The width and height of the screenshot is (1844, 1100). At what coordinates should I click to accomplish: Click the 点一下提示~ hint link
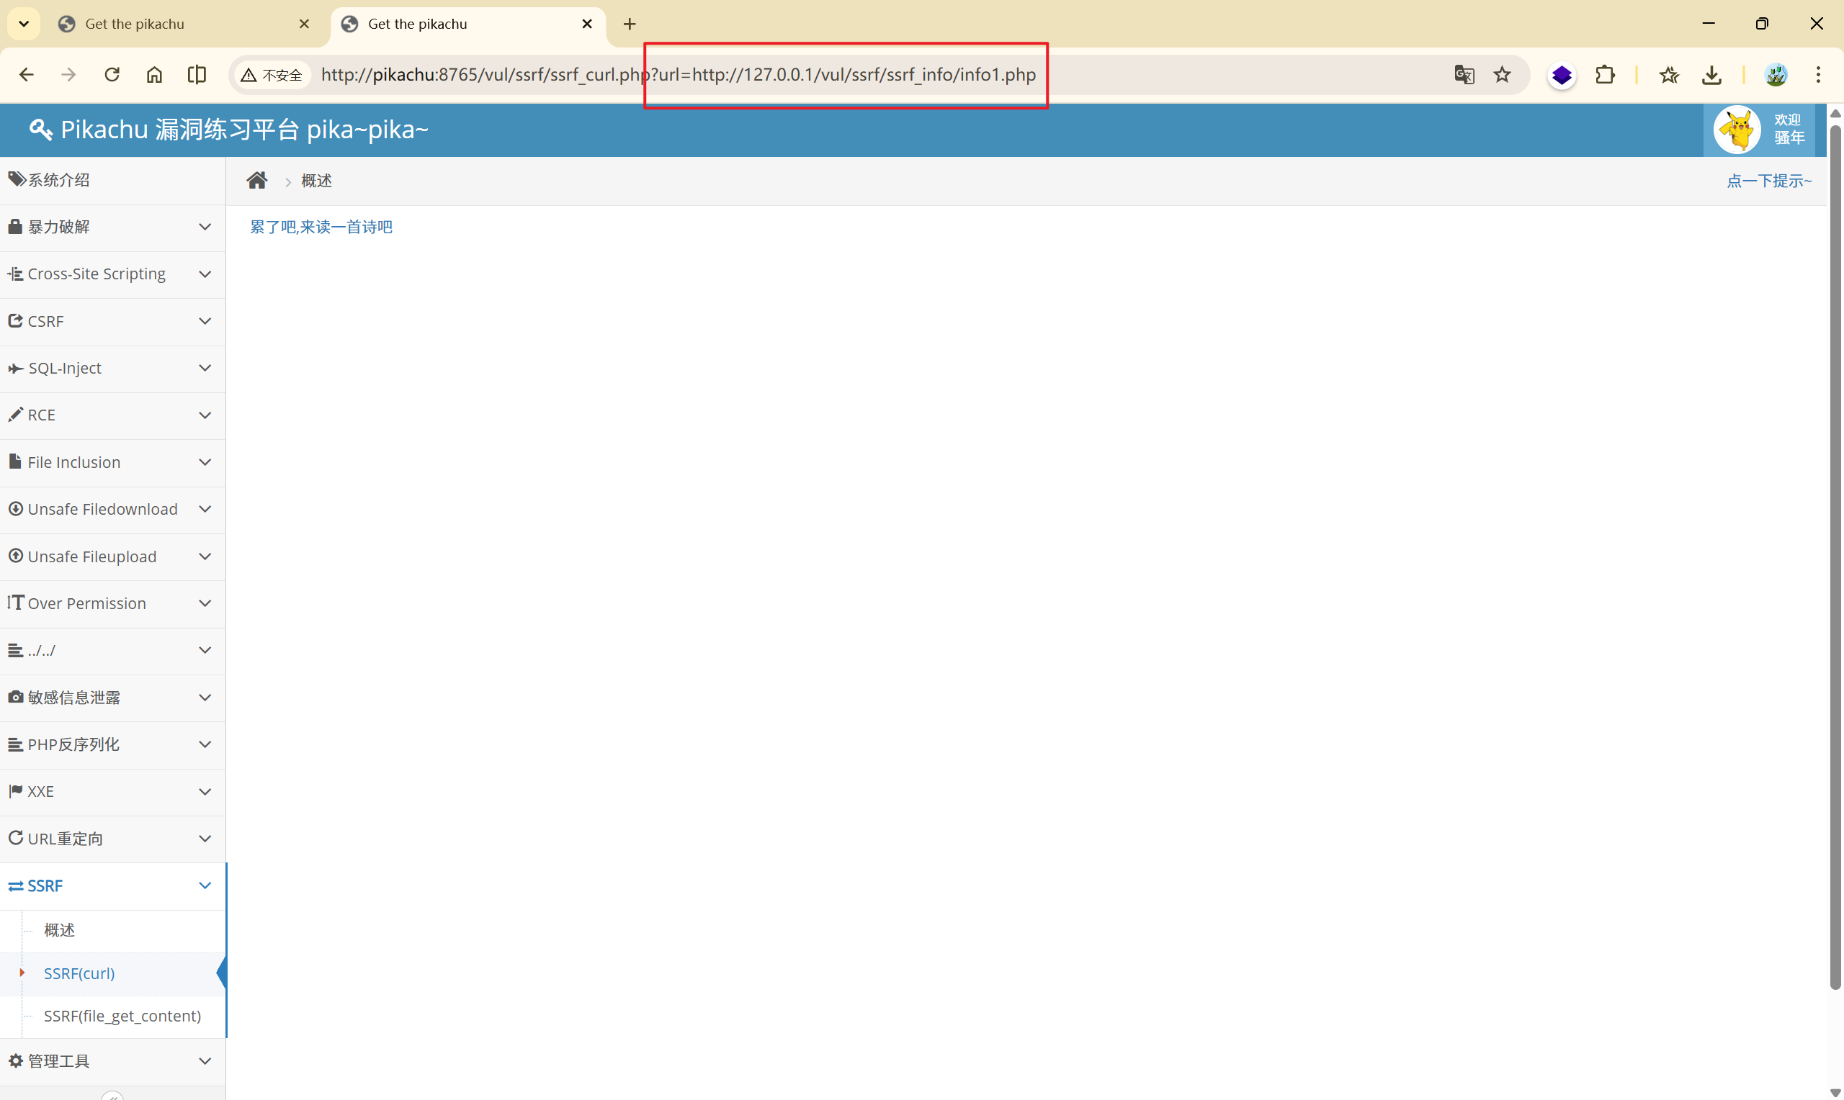pyautogui.click(x=1768, y=181)
